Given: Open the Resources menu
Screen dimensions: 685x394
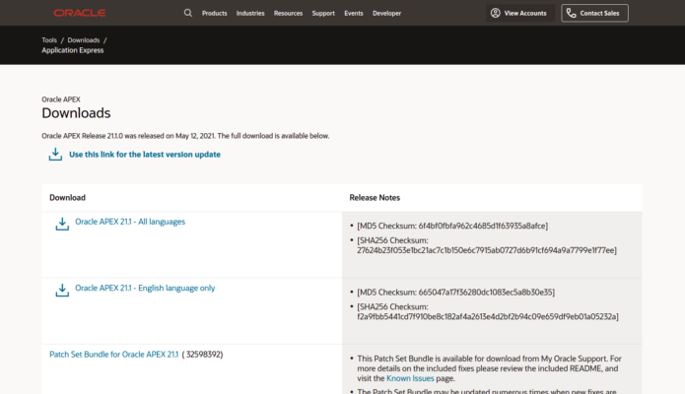Looking at the screenshot, I should pyautogui.click(x=289, y=13).
